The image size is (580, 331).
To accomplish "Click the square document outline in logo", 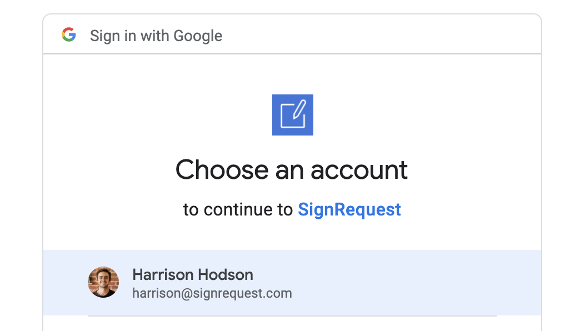I will coord(293,117).
